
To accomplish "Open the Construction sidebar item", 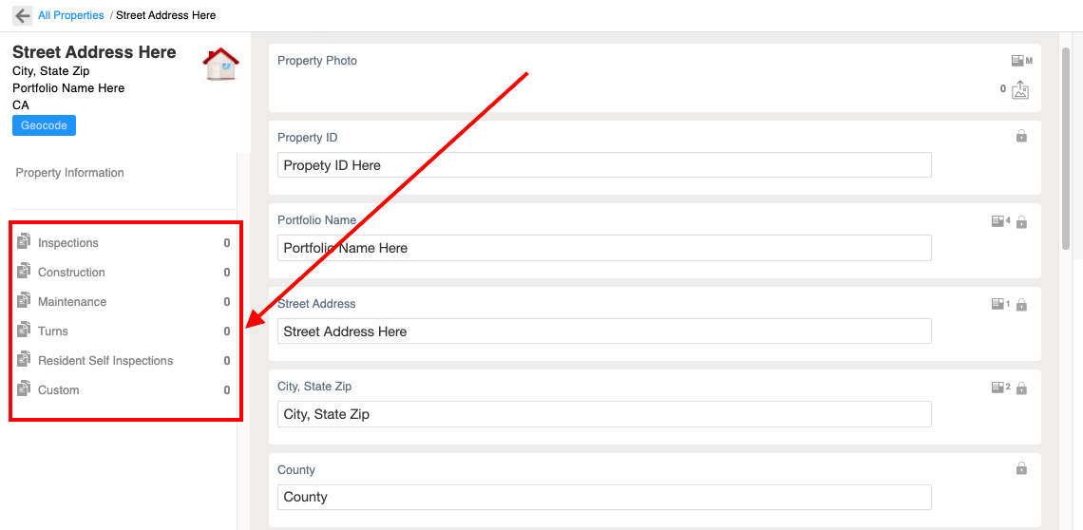I will click(x=123, y=273).
